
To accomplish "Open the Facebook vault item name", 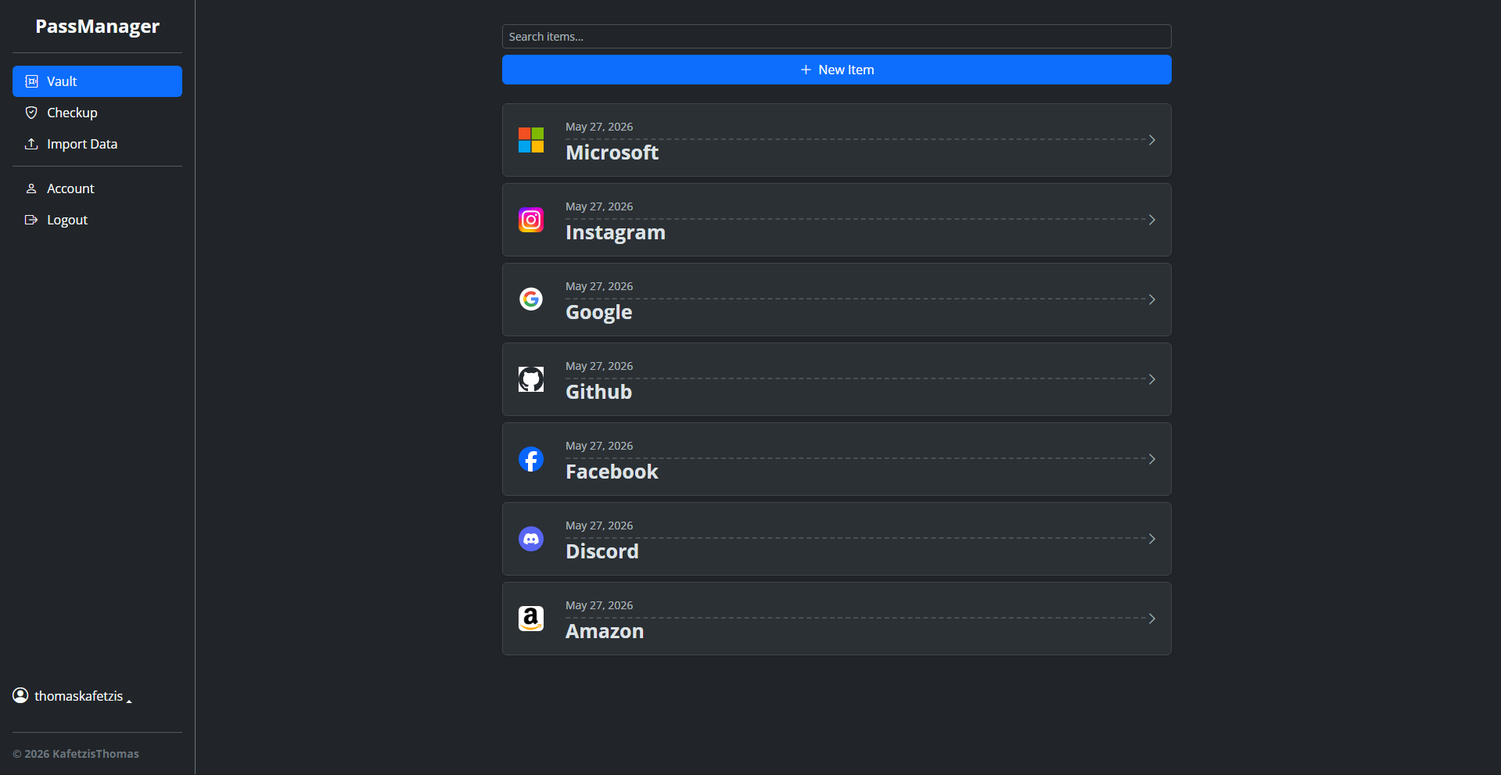I will pos(612,472).
